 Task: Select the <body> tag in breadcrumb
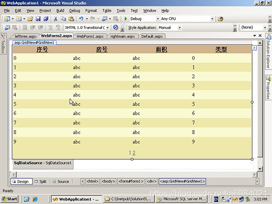click(x=108, y=181)
